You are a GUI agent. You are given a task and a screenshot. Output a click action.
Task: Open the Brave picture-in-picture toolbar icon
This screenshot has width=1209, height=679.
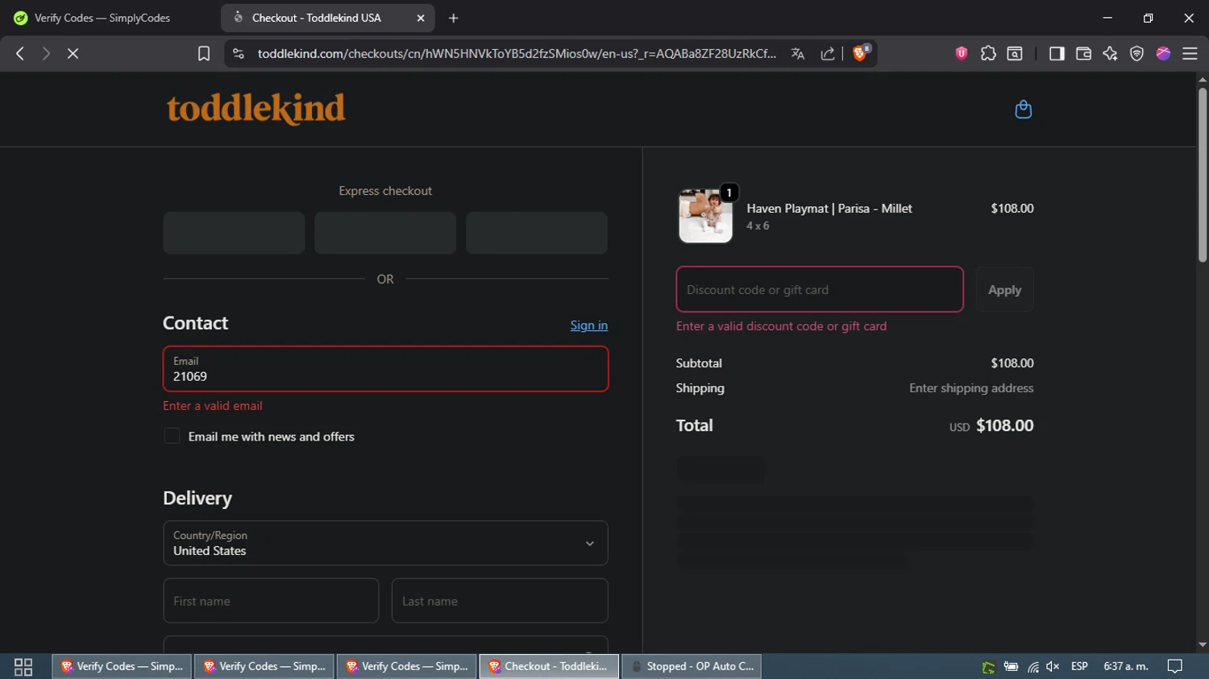(x=1015, y=53)
